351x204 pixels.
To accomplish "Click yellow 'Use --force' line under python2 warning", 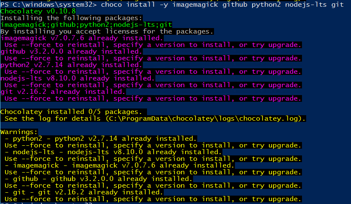I will pyautogui.click(x=153, y=145).
